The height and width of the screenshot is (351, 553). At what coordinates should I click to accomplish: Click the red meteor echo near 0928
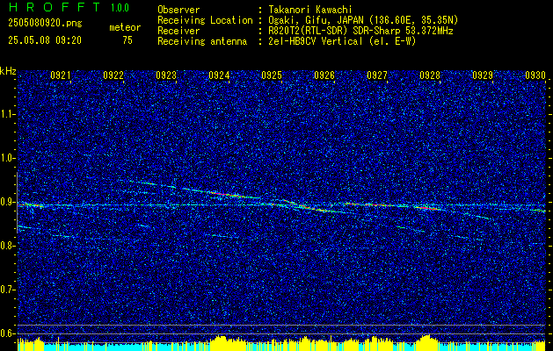coord(428,208)
